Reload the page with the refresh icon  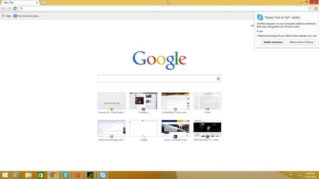15,8
